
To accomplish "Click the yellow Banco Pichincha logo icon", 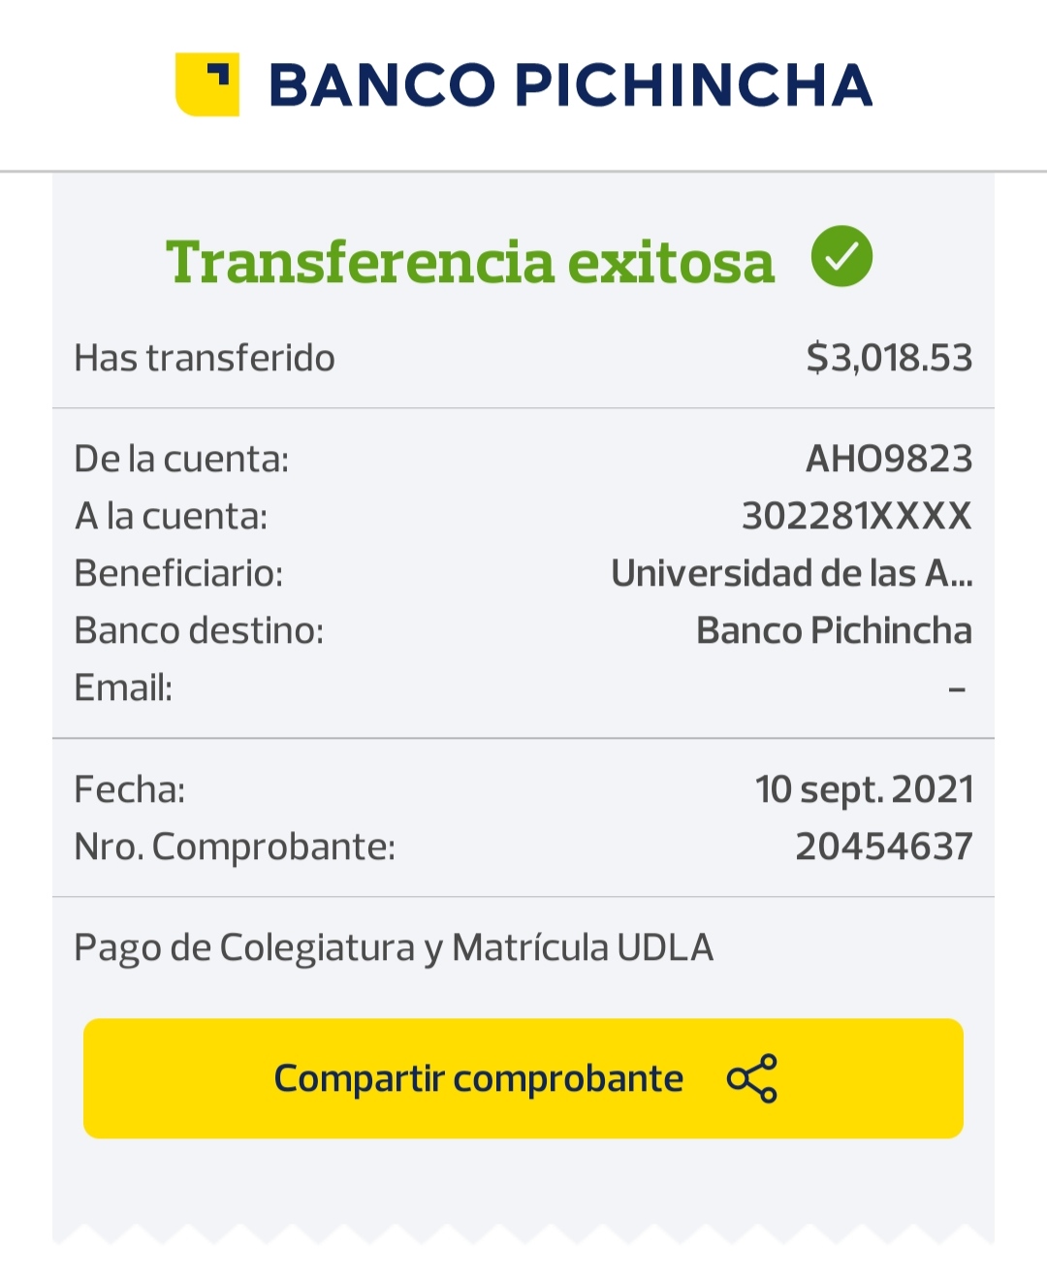I will coord(207,84).
